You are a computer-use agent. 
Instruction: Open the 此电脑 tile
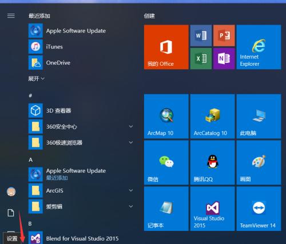pos(259,117)
